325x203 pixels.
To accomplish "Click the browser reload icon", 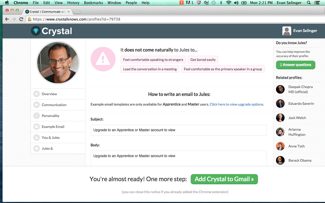I will click(x=21, y=19).
